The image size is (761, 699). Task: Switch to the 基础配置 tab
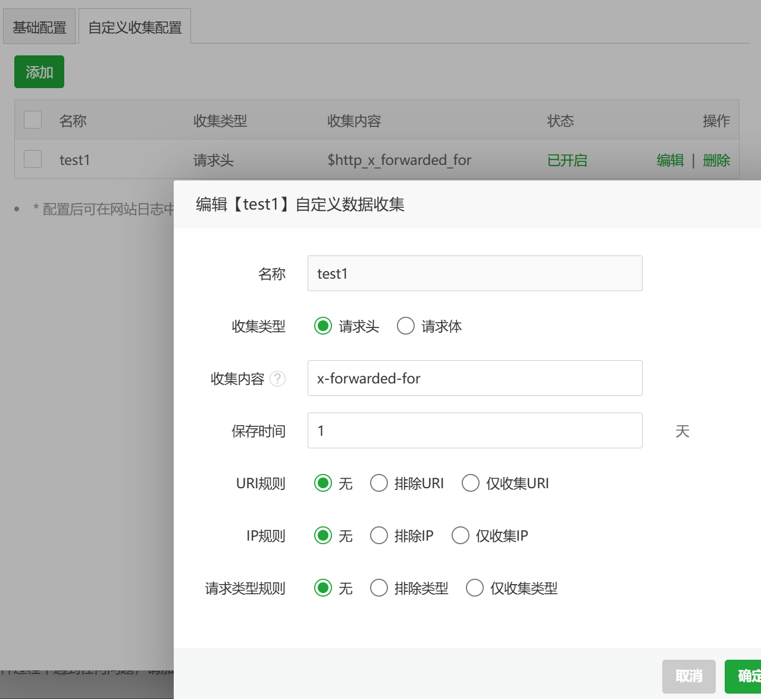39,27
